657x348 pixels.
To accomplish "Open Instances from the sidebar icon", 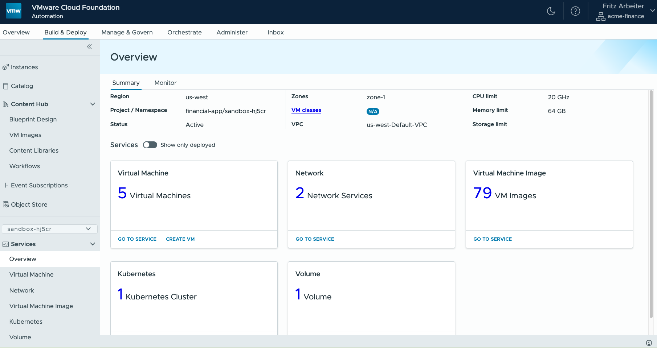I will click(5, 67).
